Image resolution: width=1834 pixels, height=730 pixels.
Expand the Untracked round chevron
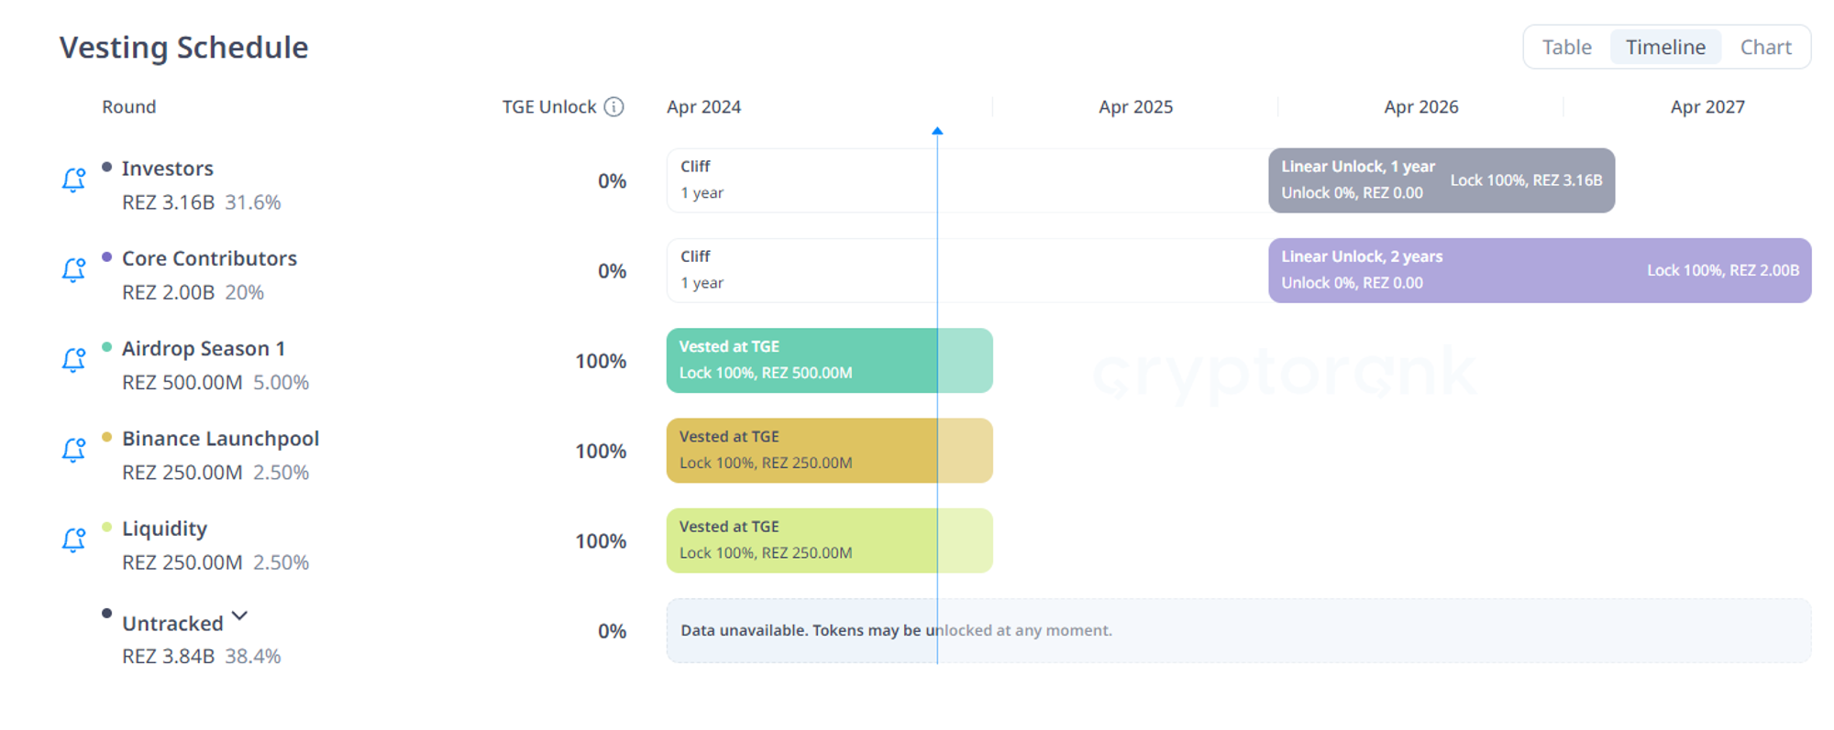(239, 616)
